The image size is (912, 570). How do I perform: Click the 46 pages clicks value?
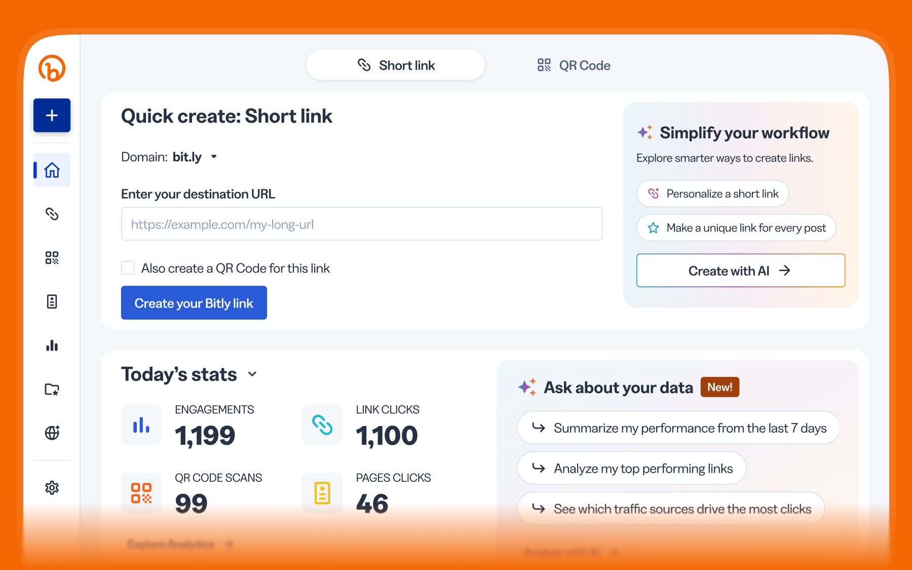pos(372,504)
